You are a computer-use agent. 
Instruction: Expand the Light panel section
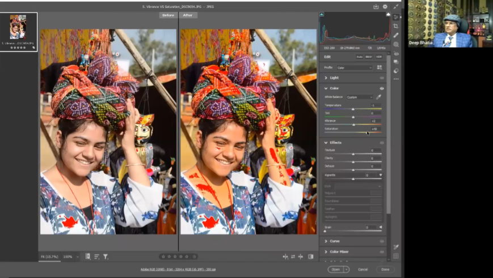click(x=334, y=78)
